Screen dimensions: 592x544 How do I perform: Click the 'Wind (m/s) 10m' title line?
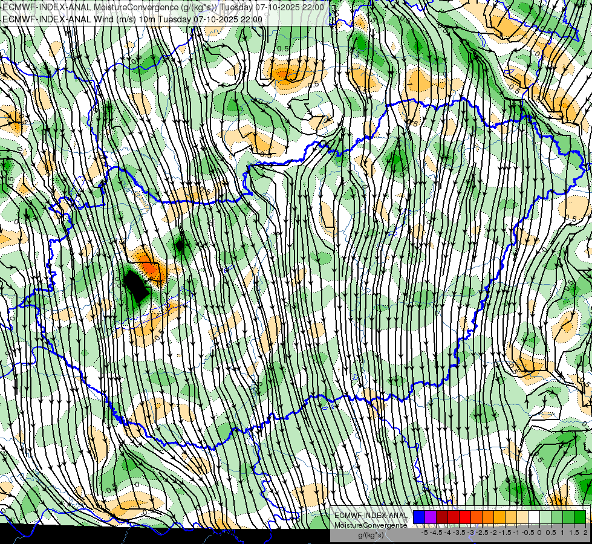coord(132,19)
